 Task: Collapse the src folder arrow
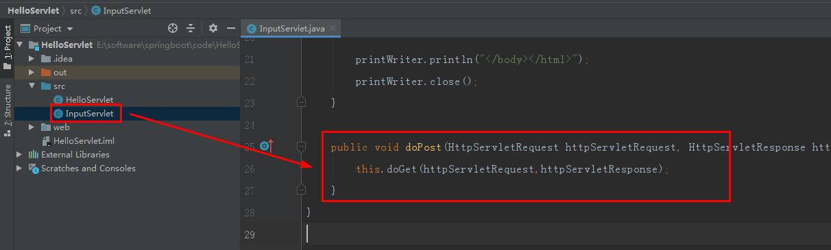pos(32,86)
